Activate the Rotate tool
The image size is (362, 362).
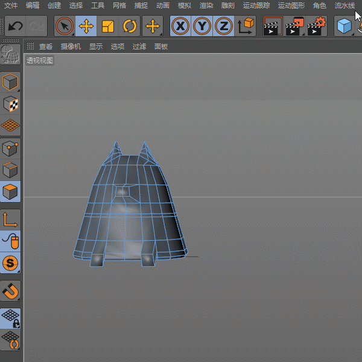[130, 26]
